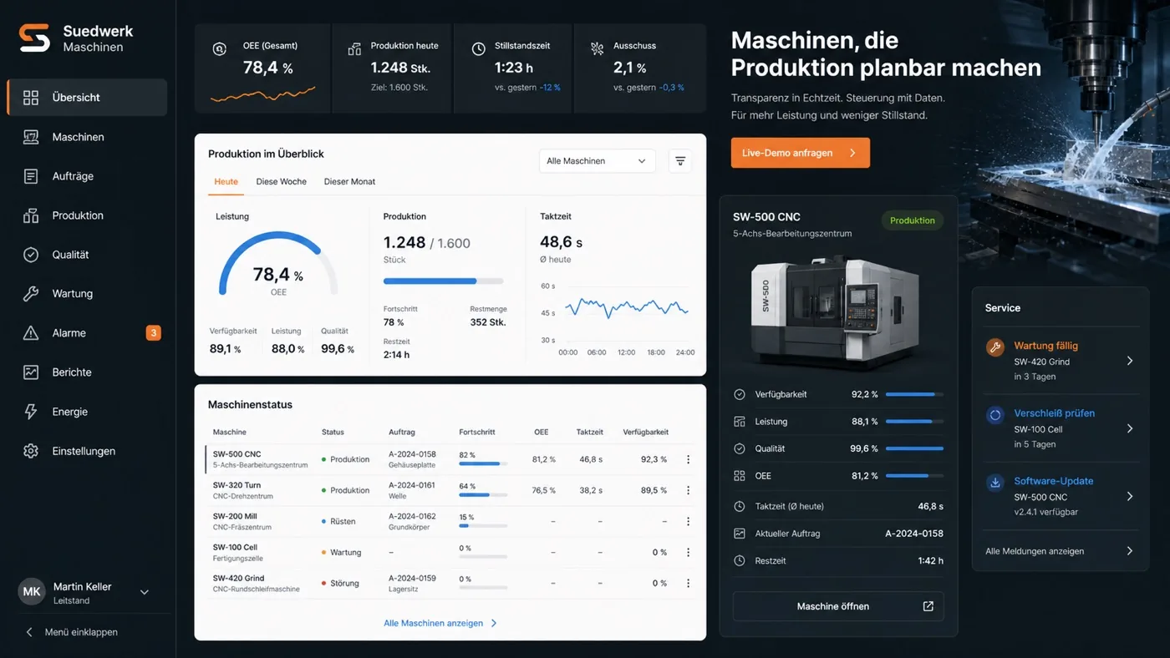
Task: Click the Suedwerk logo icon
Action: click(34, 38)
